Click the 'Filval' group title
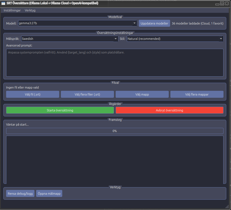The width and height of the screenshot is (231, 210). (x=115, y=83)
